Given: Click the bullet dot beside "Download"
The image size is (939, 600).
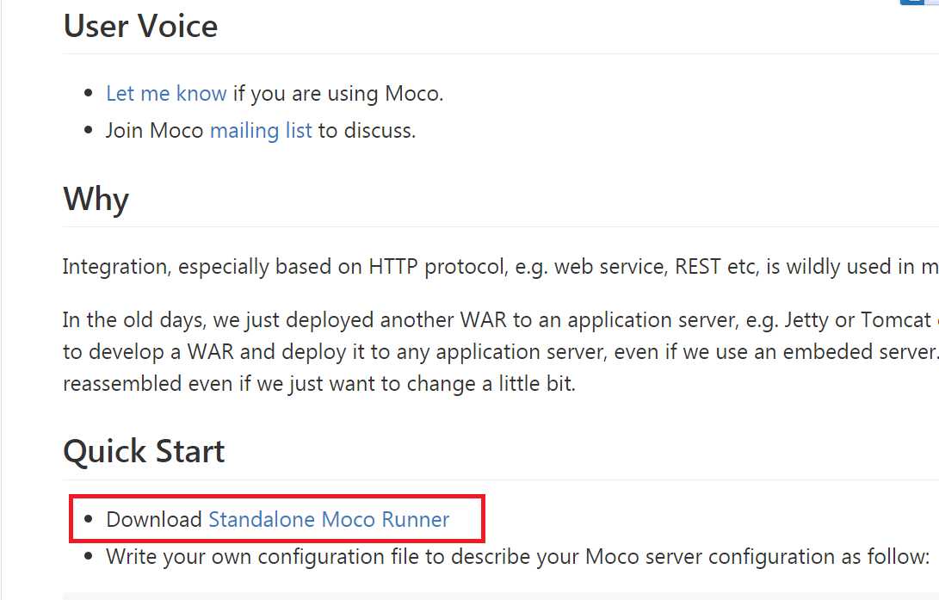Looking at the screenshot, I should tap(89, 518).
